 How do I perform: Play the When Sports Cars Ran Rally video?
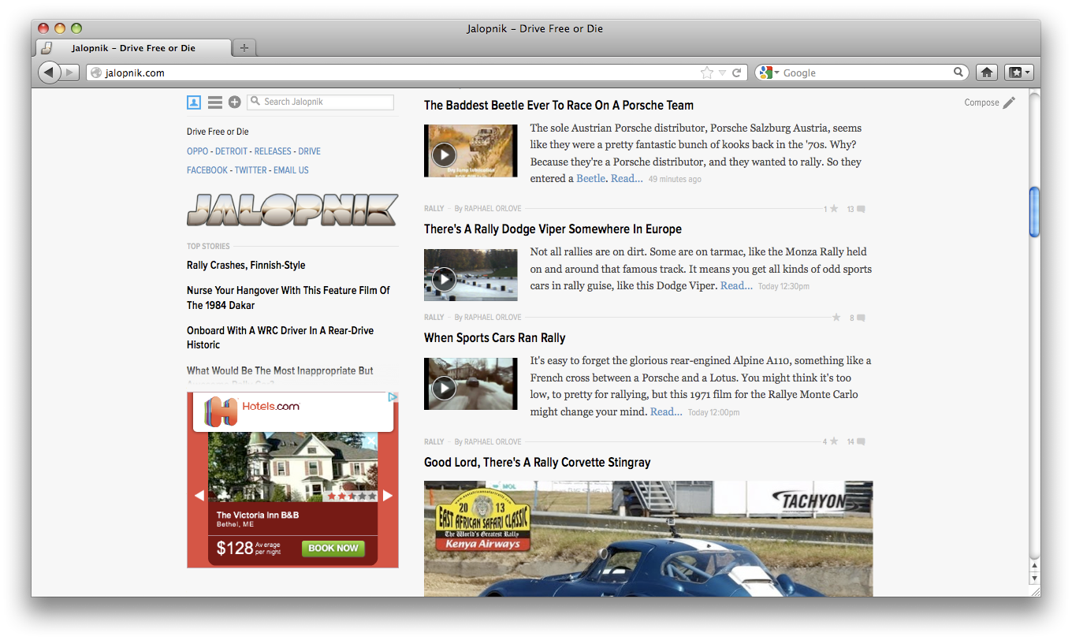[471, 384]
